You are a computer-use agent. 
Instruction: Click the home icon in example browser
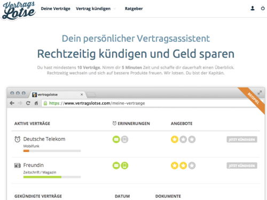(36, 103)
